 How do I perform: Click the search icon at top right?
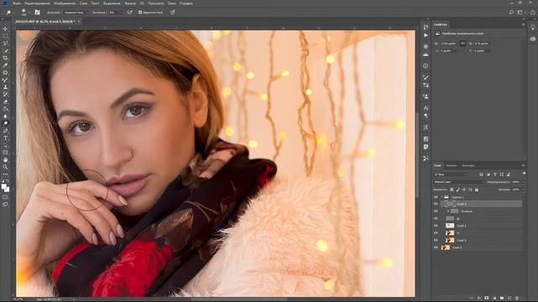click(511, 13)
